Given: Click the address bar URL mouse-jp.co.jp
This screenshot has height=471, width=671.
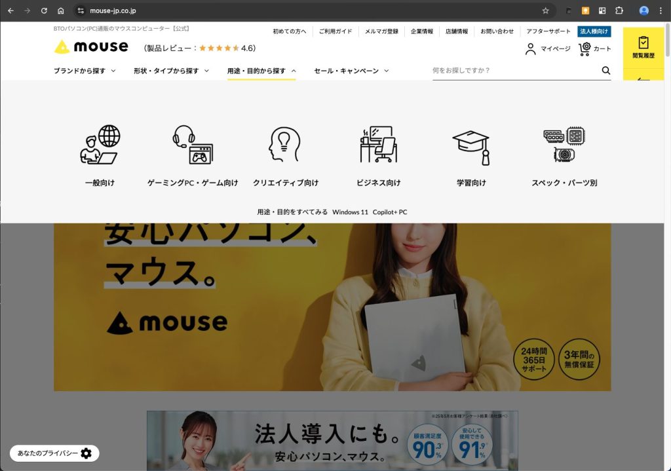Looking at the screenshot, I should [x=113, y=10].
